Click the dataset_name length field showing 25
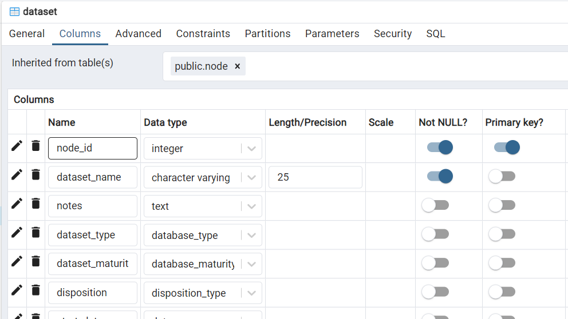Screen dimensions: 568x319 point(315,177)
